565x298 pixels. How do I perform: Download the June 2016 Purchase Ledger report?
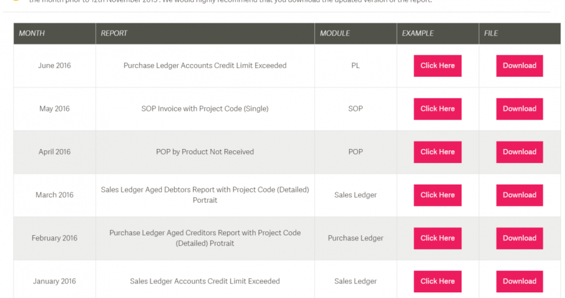tap(519, 65)
